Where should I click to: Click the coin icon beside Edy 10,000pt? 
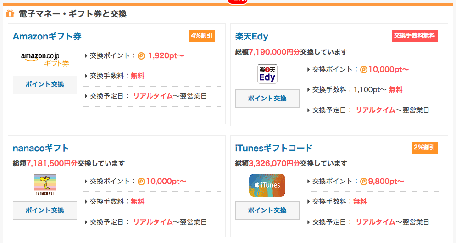click(x=364, y=70)
